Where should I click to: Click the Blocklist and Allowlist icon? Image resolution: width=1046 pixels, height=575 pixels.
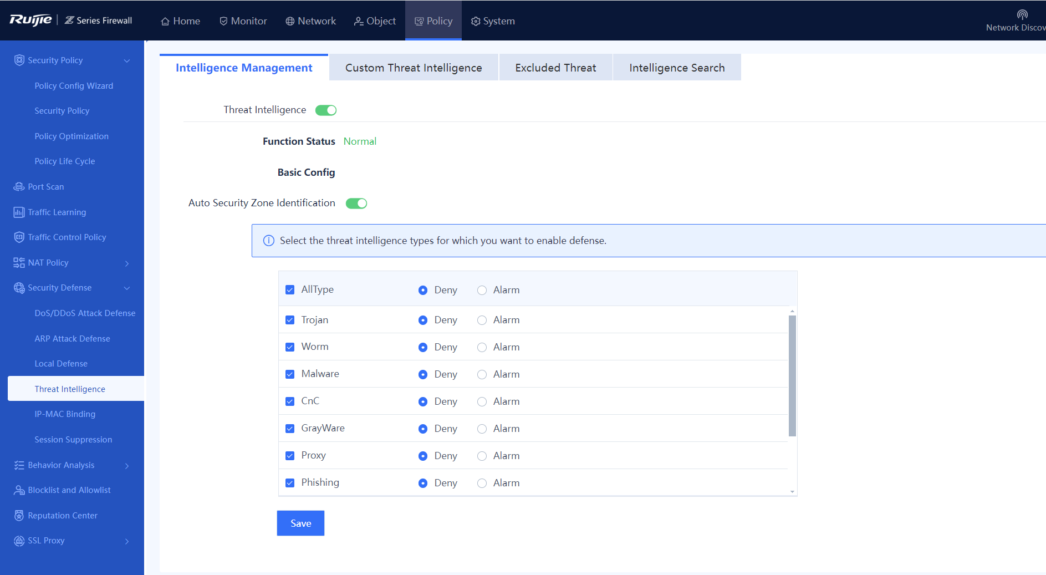click(19, 490)
